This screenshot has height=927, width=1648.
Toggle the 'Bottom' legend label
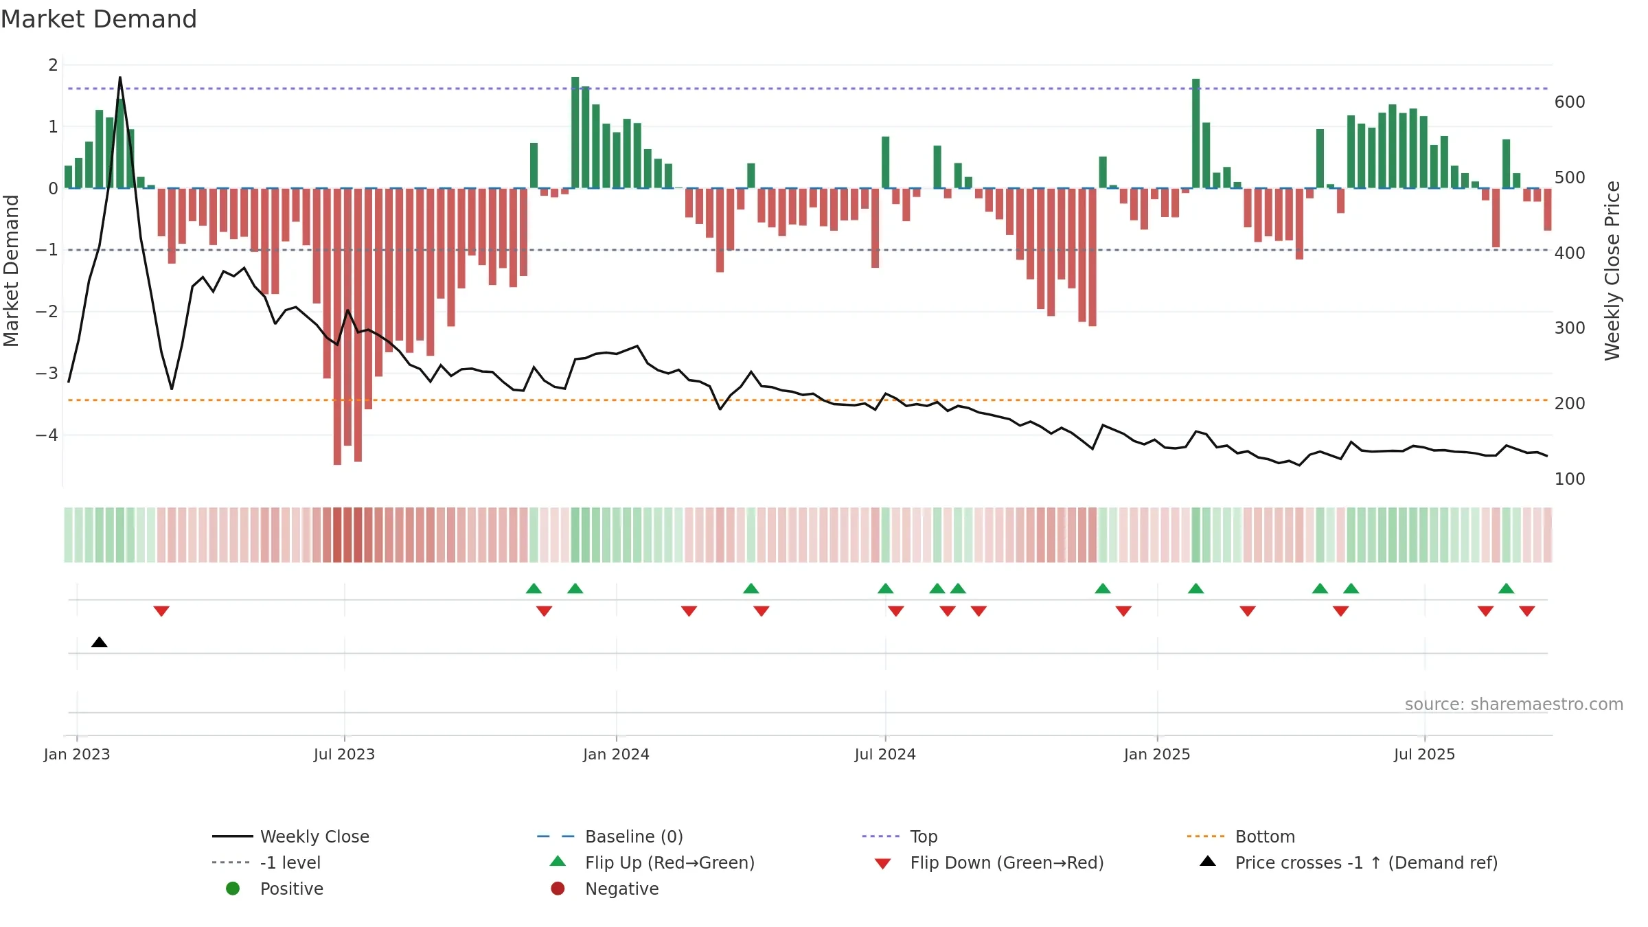click(1265, 836)
